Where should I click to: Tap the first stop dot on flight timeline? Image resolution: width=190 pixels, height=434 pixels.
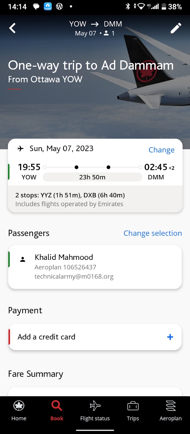tap(77, 167)
